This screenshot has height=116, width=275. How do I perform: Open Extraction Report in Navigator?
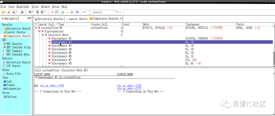pyautogui.click(x=17, y=62)
